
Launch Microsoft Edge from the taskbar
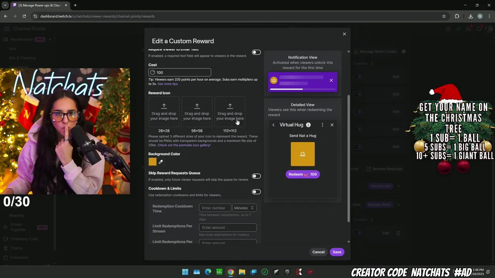208,272
